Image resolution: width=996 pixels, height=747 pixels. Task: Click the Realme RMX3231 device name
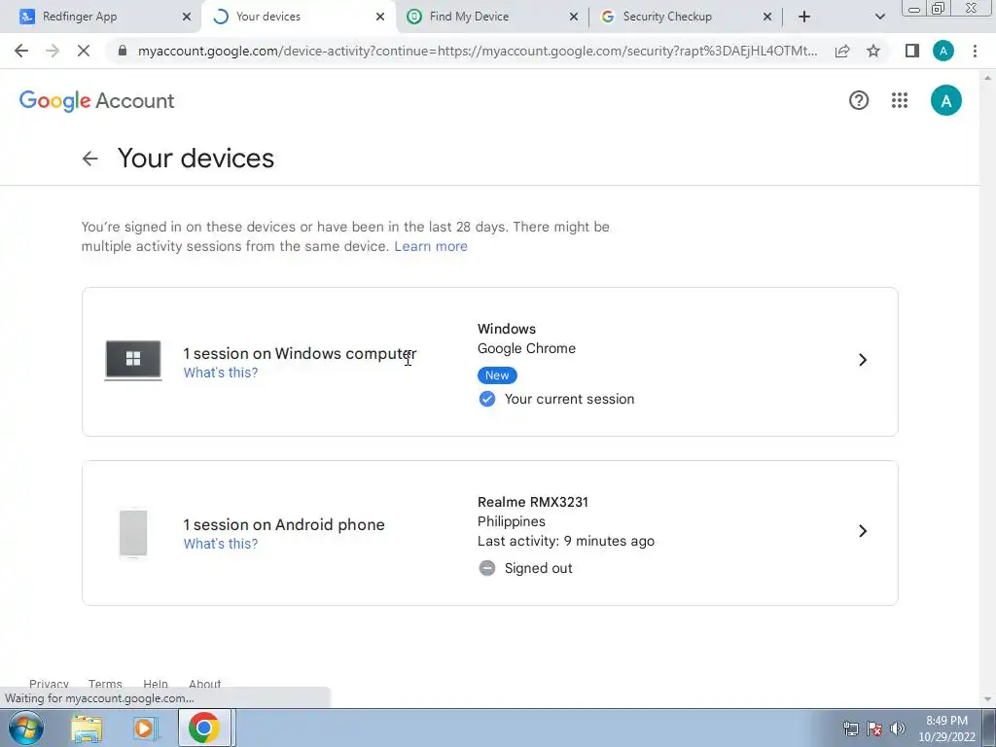(x=533, y=503)
